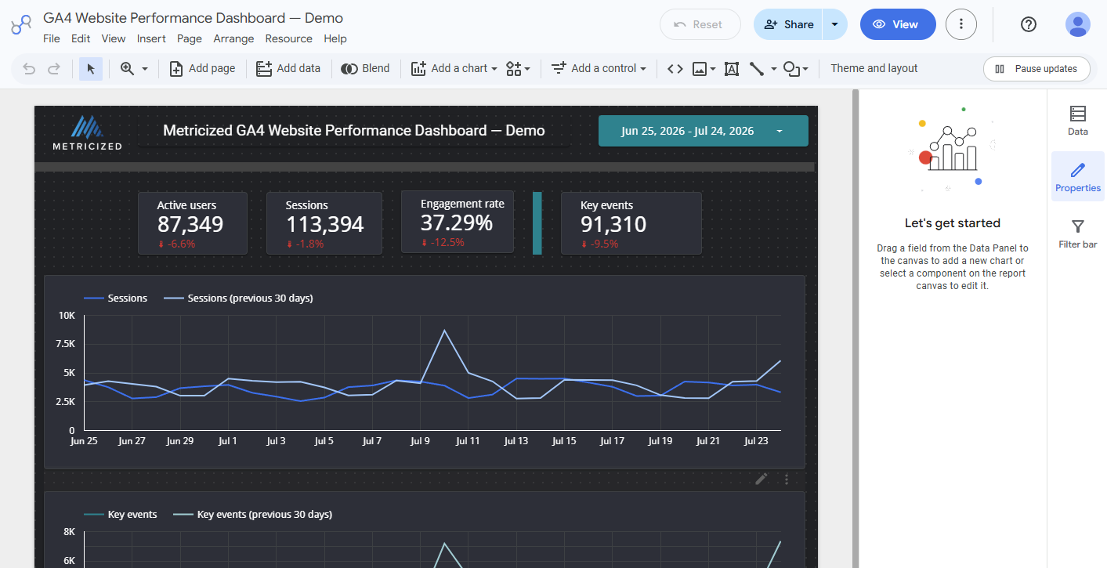The height and width of the screenshot is (568, 1107).
Task: Click the redo arrow icon
Action: pyautogui.click(x=54, y=69)
